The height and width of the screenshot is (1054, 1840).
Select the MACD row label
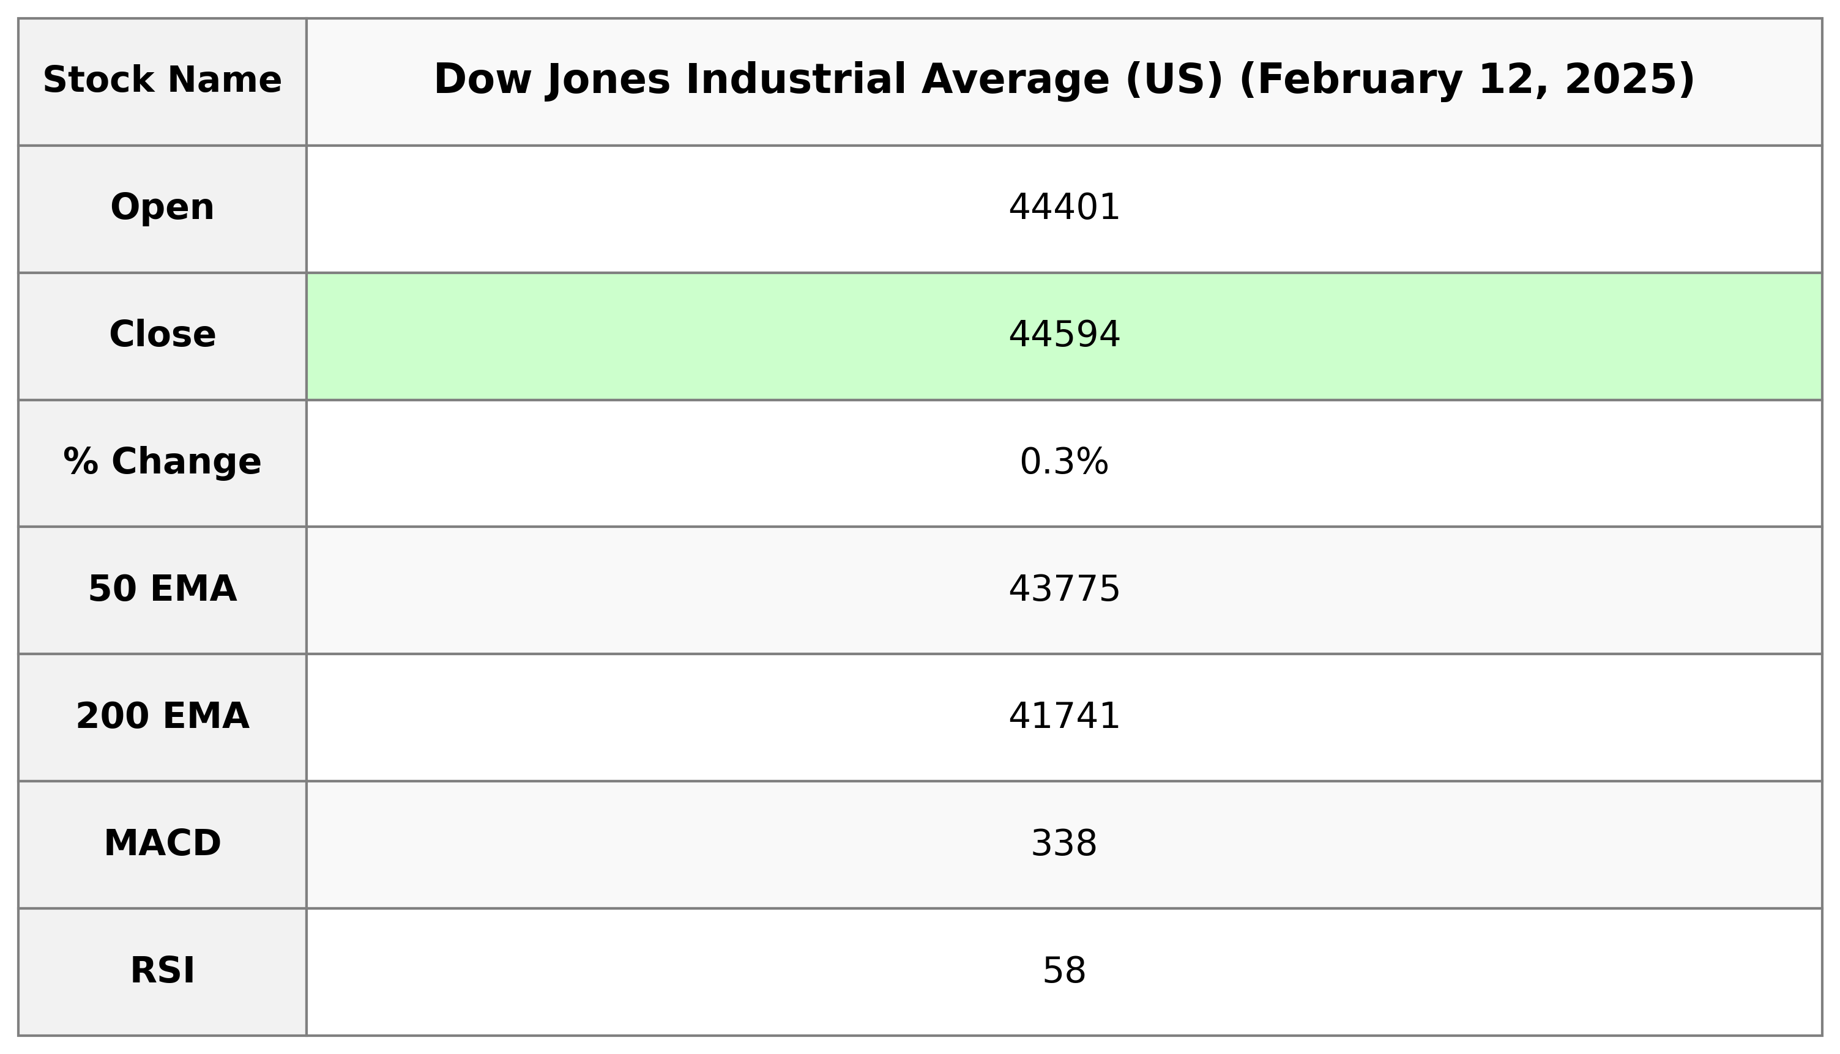coord(162,844)
